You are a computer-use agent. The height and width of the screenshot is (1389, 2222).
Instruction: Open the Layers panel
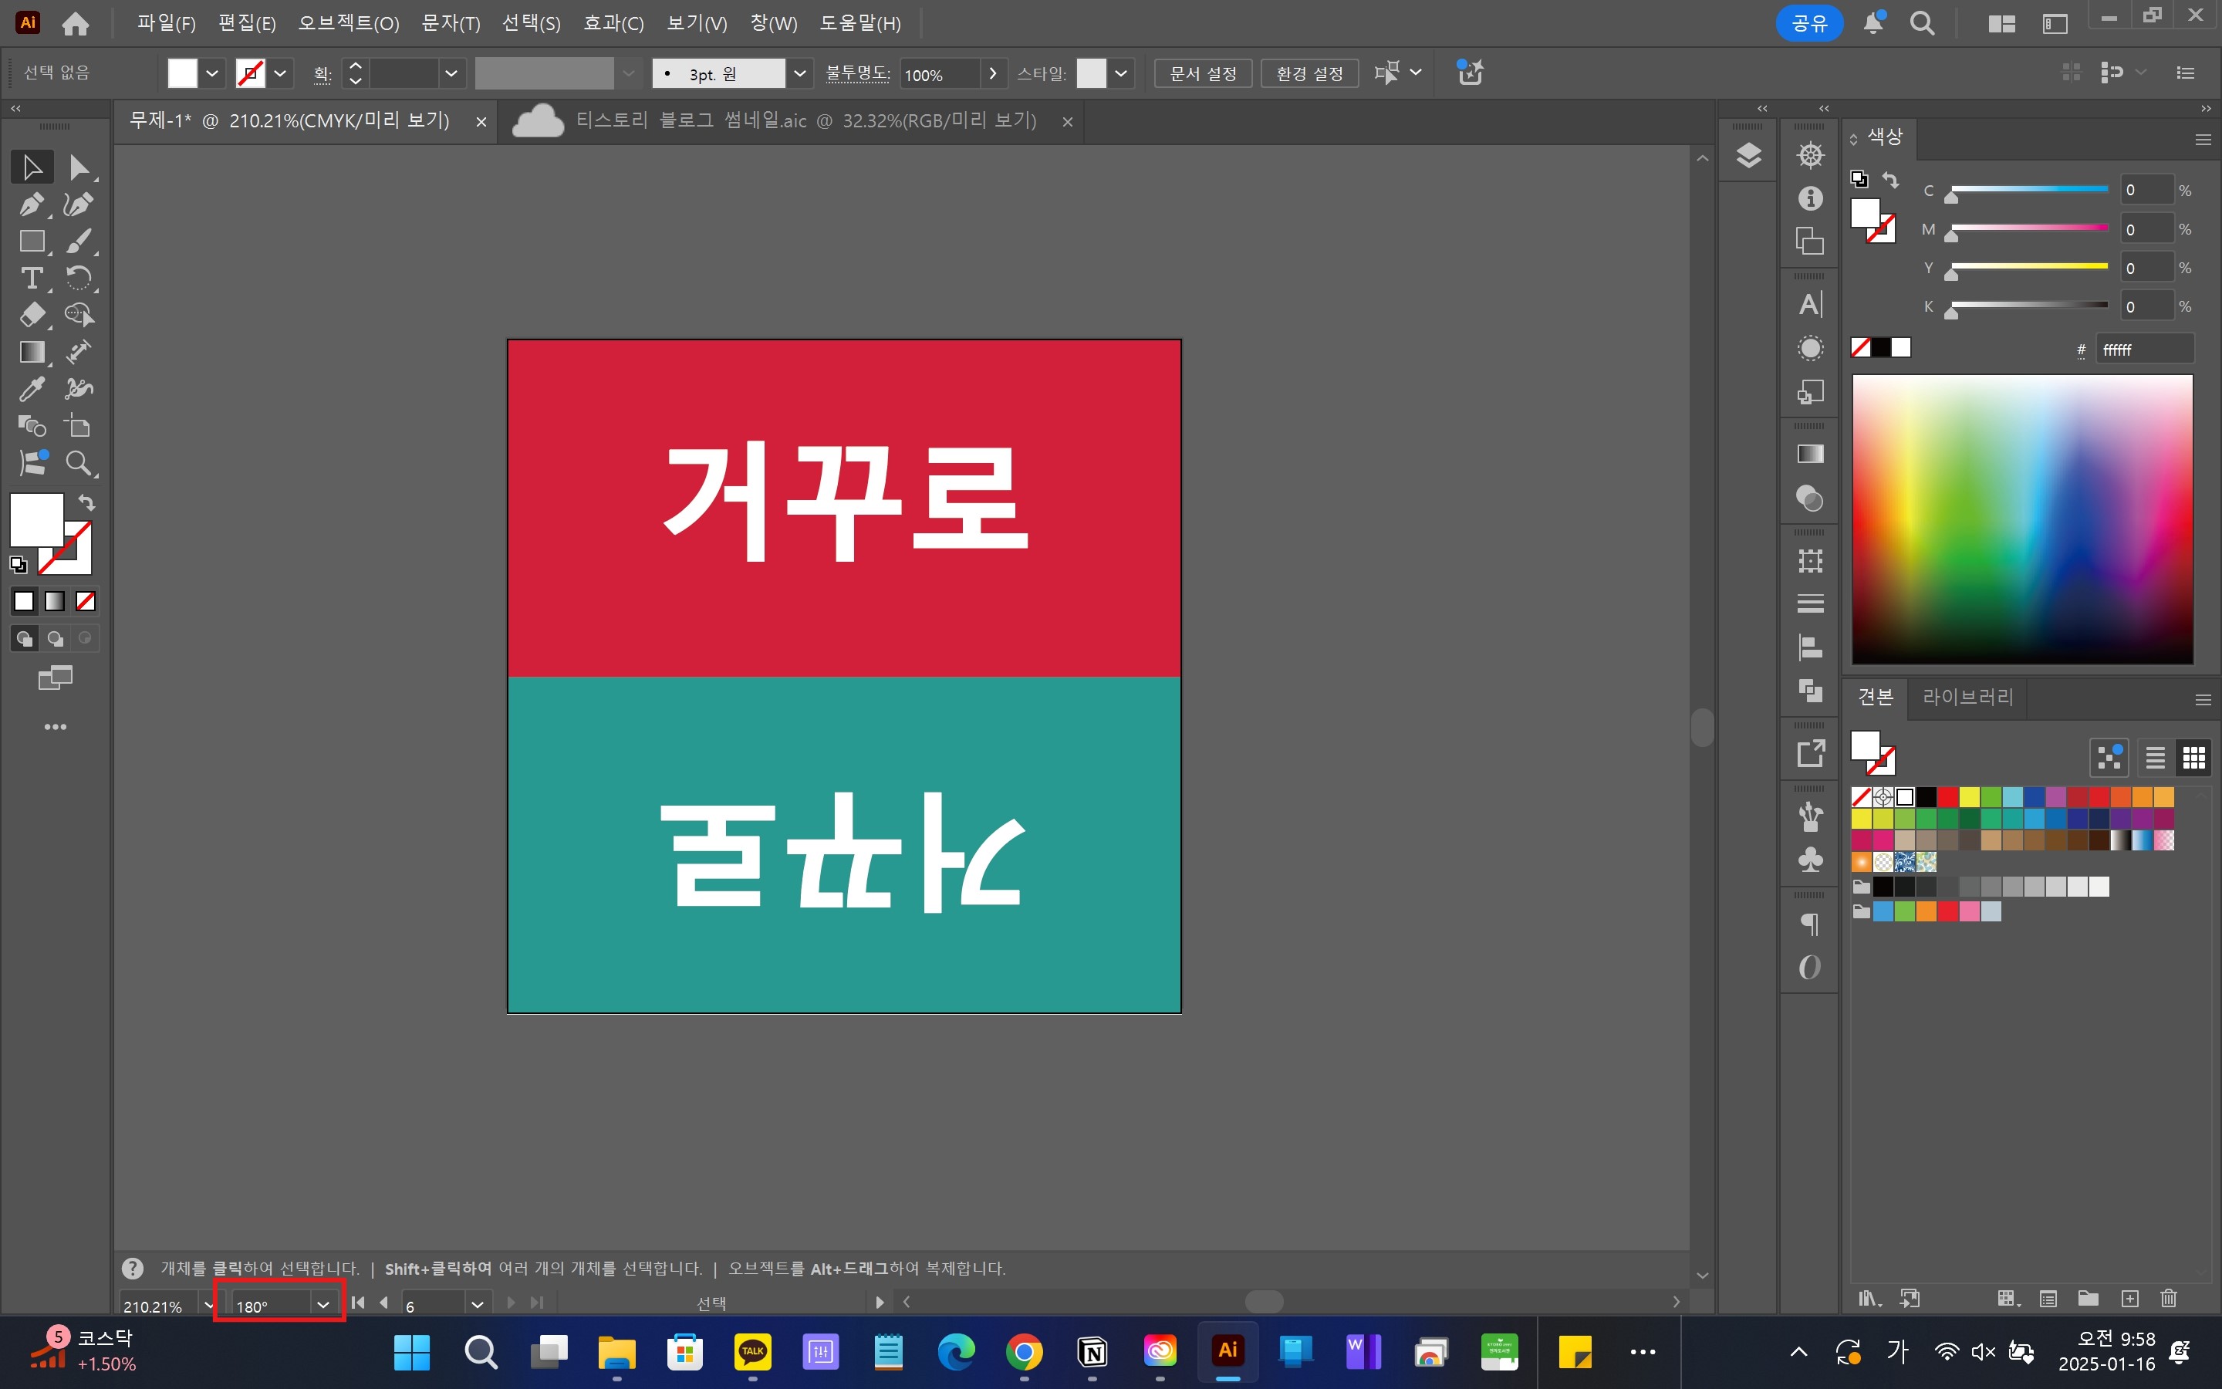[x=1748, y=155]
